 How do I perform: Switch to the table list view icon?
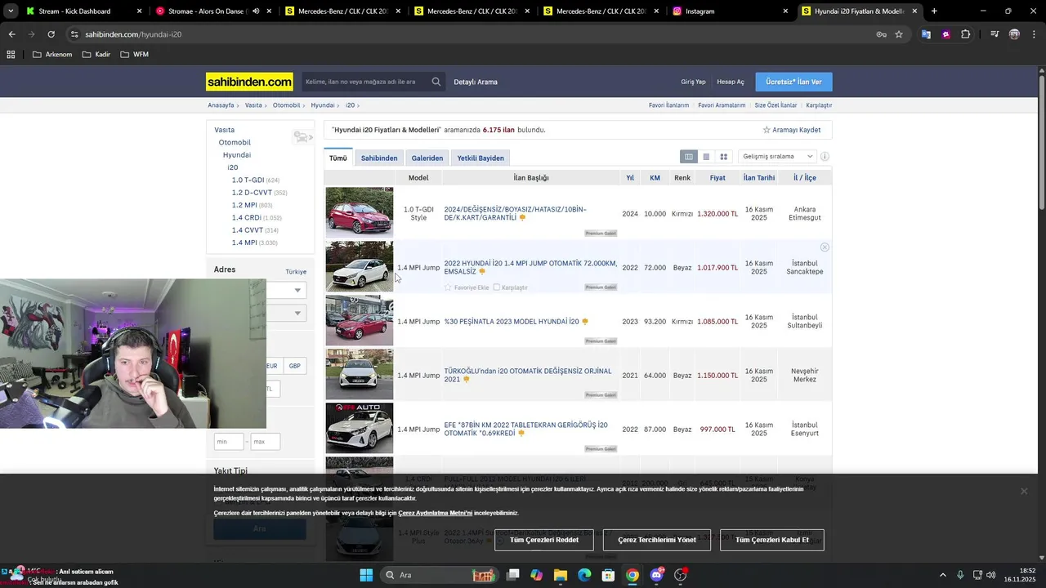[x=689, y=157]
